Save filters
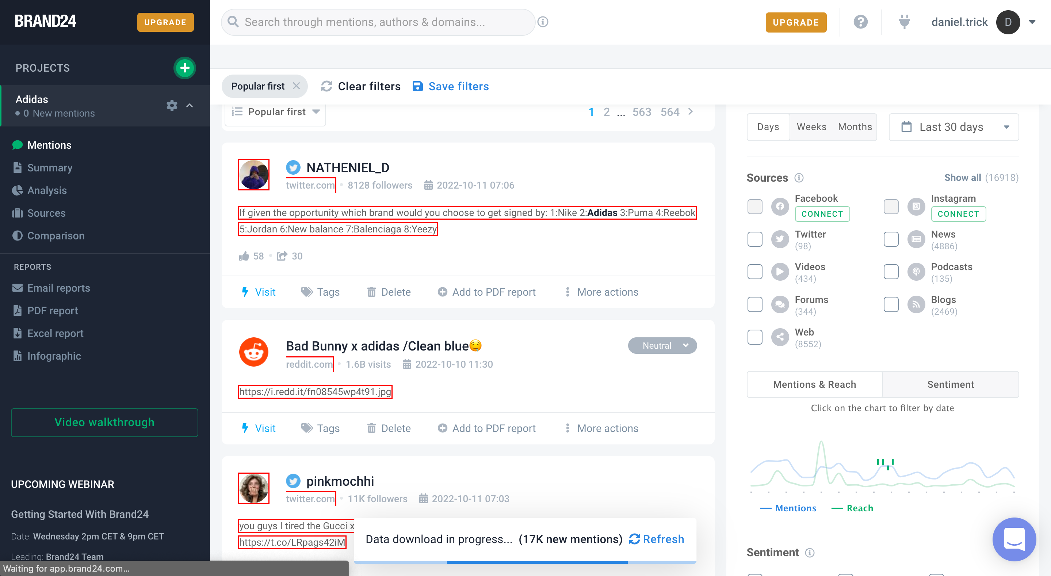Image resolution: width=1051 pixels, height=576 pixels. [x=450, y=86]
